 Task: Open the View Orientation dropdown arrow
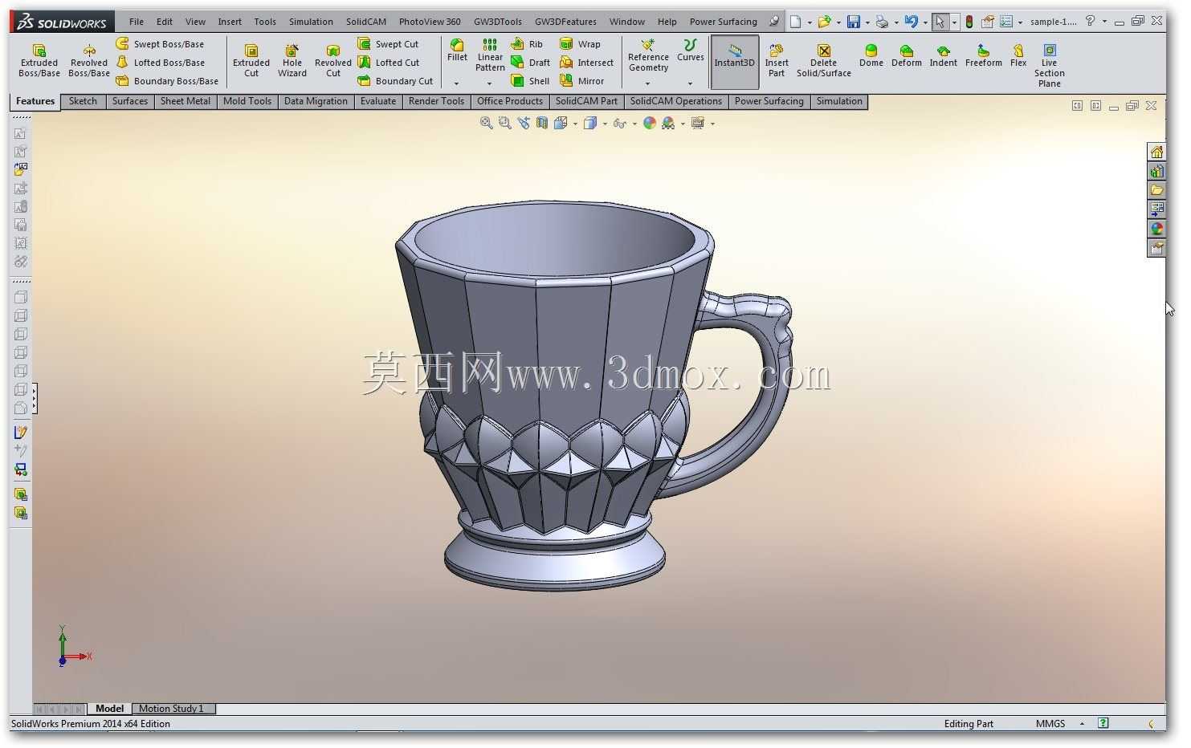pos(575,124)
